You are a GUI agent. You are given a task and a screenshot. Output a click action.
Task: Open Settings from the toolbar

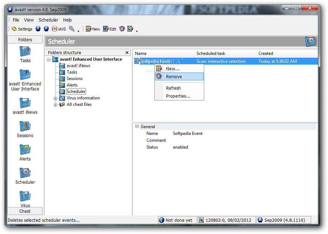[x=22, y=29]
